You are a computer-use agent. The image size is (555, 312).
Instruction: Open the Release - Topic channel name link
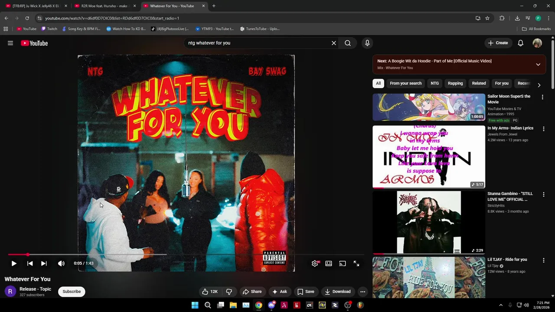click(x=35, y=289)
